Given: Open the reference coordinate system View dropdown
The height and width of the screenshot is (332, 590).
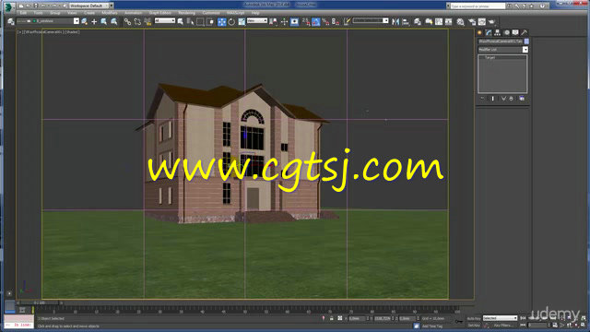Looking at the screenshot, I should pyautogui.click(x=257, y=20).
